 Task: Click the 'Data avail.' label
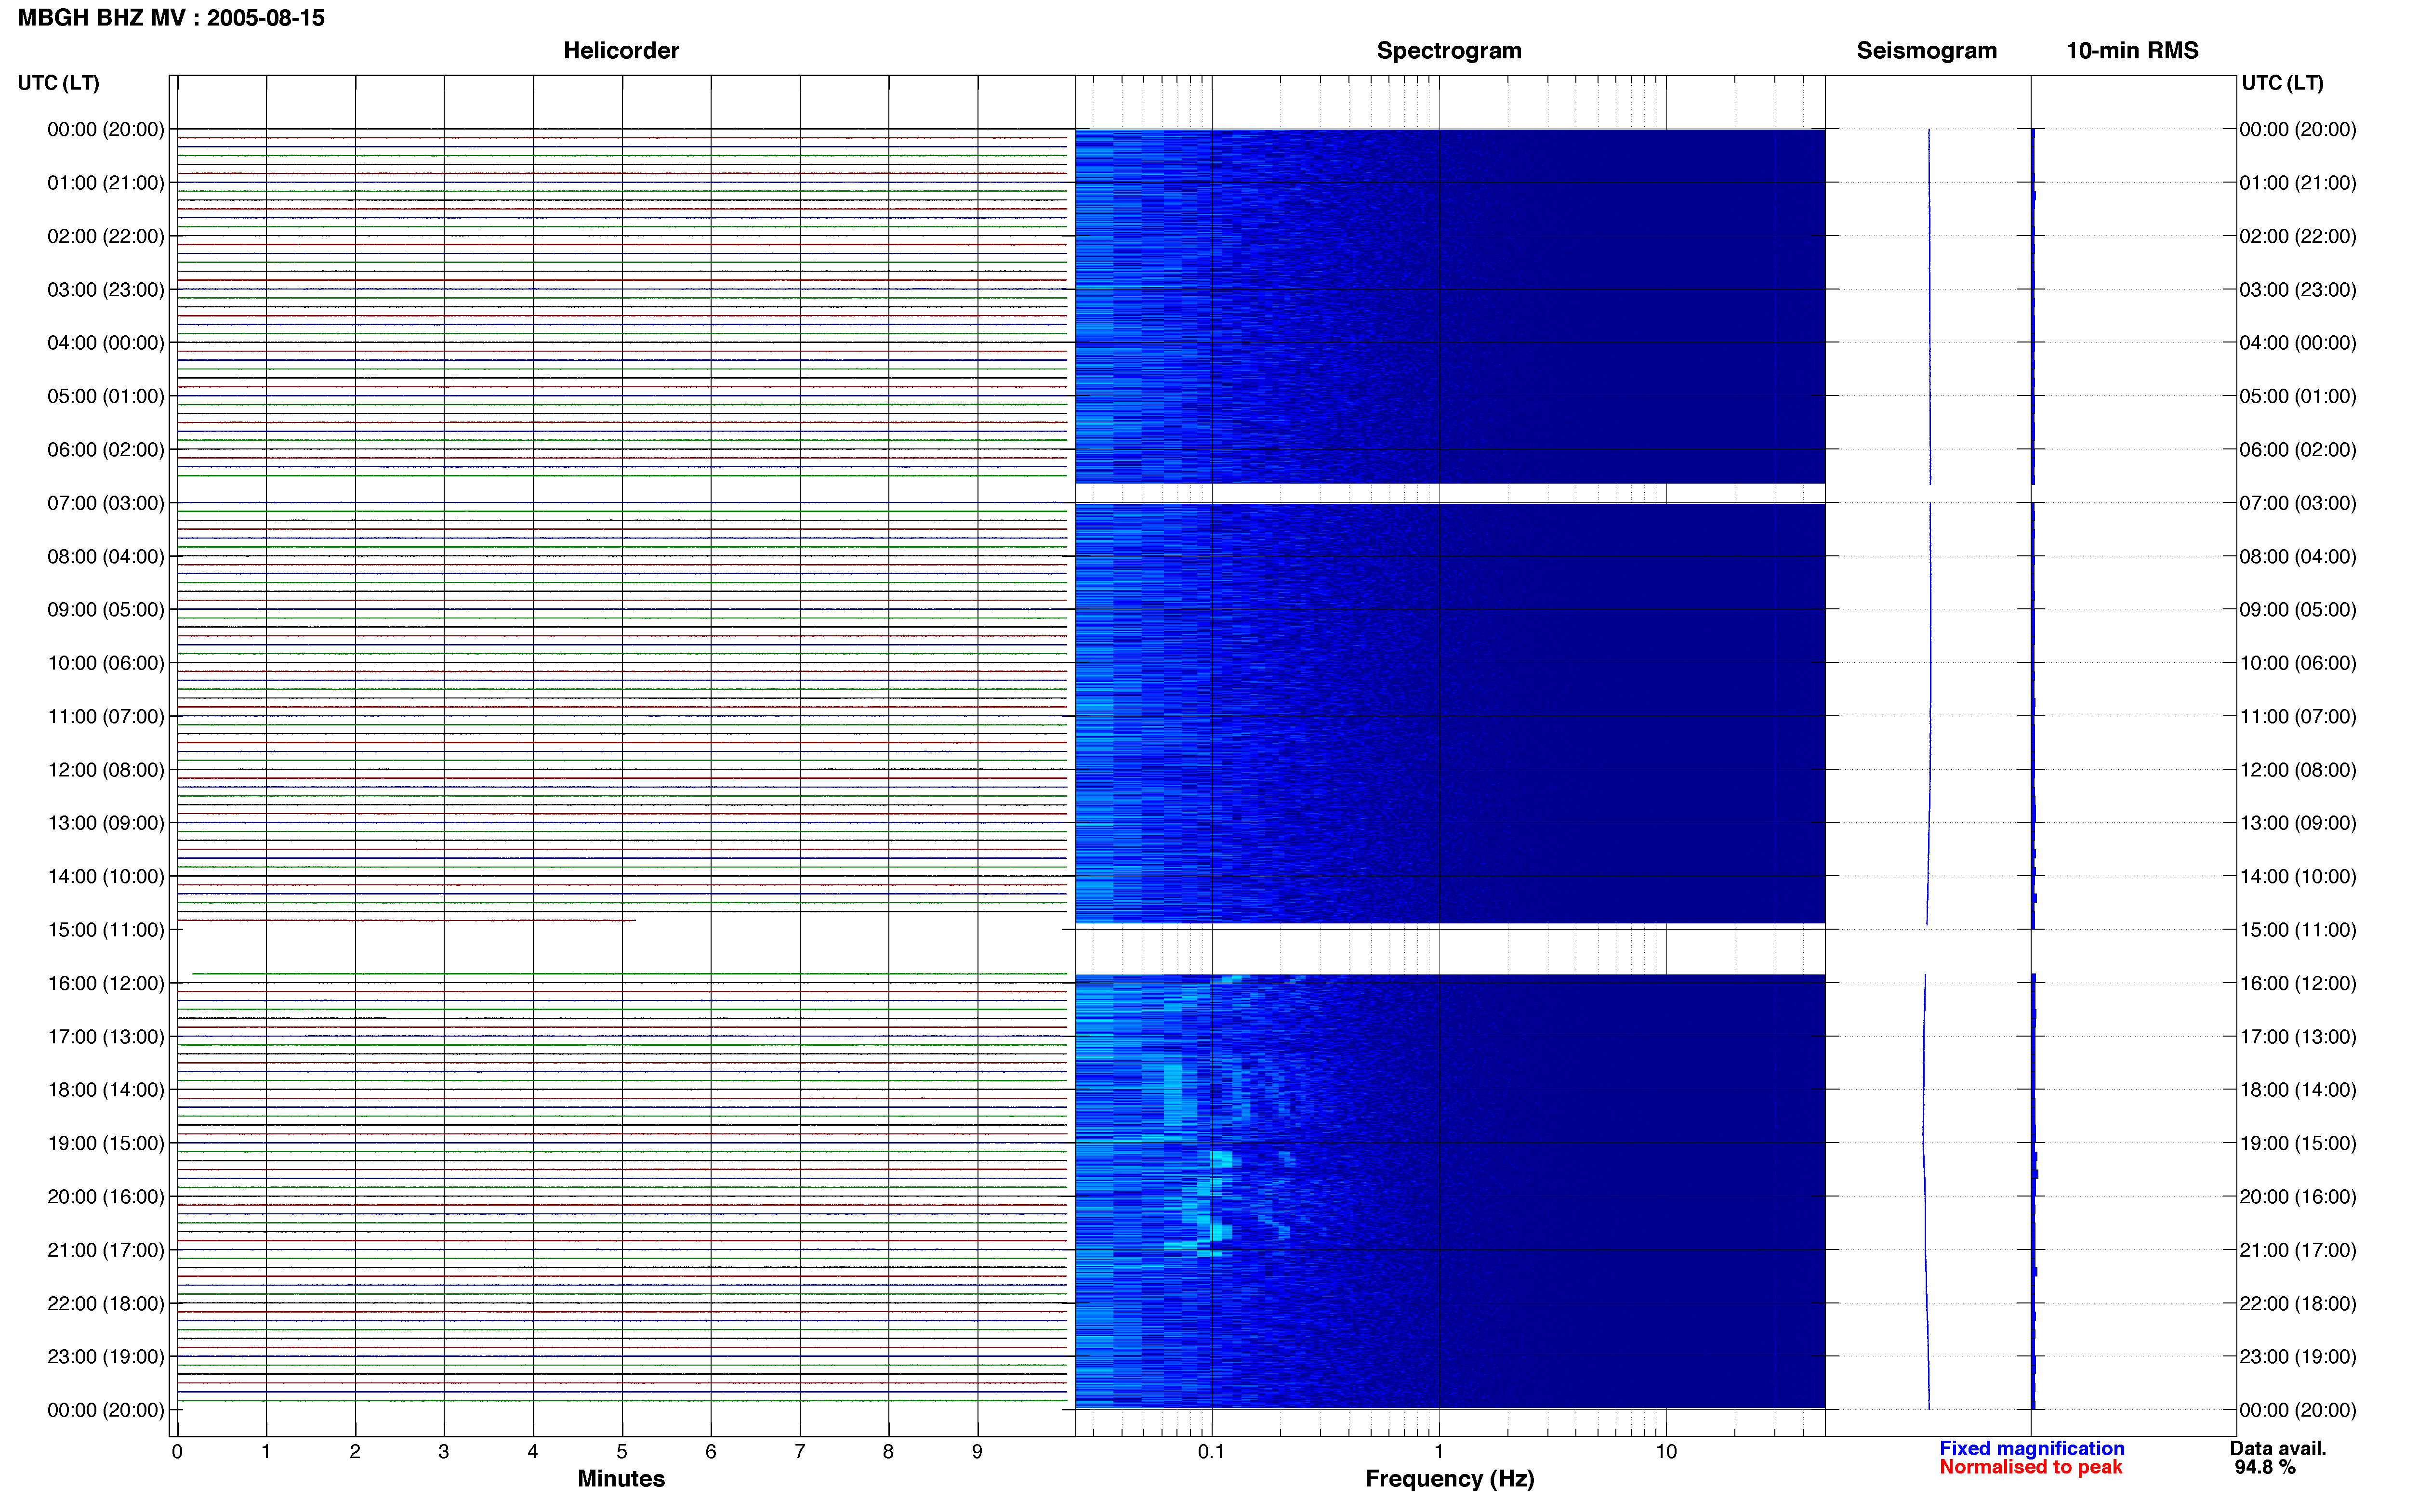2278,1448
